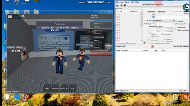Click the Value column header in results
Viewport: 190px width, 106px height.
tap(119, 11)
